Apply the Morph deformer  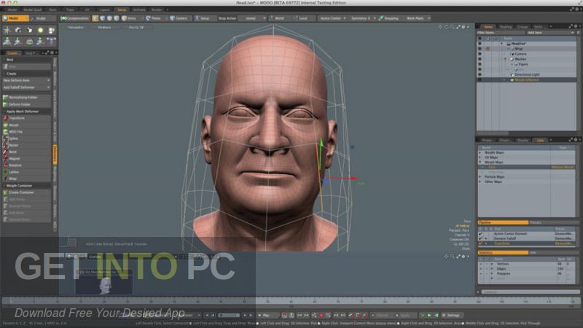point(27,125)
